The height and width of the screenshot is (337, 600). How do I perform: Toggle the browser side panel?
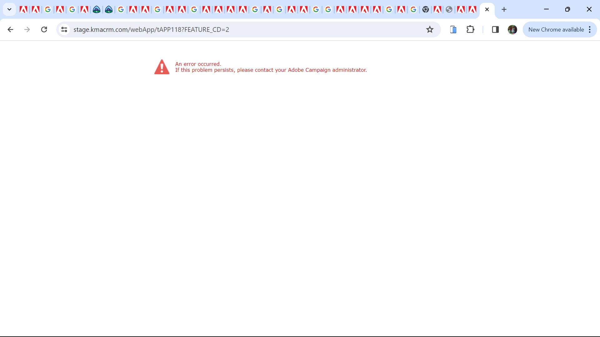[x=495, y=30]
